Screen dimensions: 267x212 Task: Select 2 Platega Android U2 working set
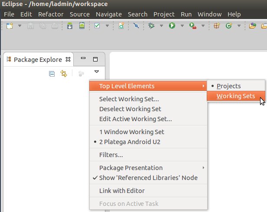pos(148,142)
